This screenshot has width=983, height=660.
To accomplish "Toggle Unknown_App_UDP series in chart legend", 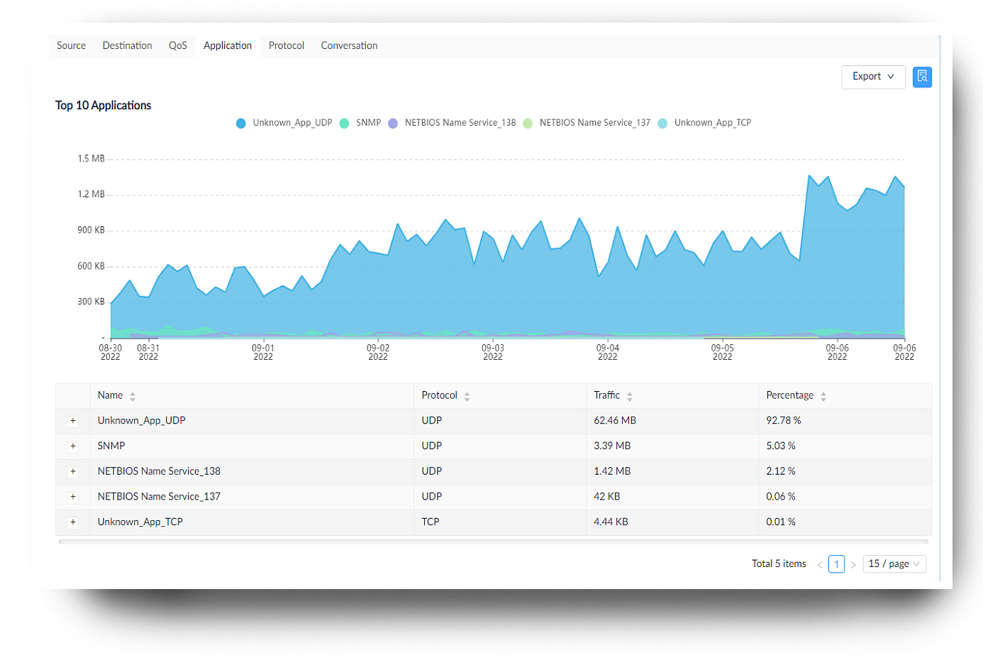I will 284,123.
